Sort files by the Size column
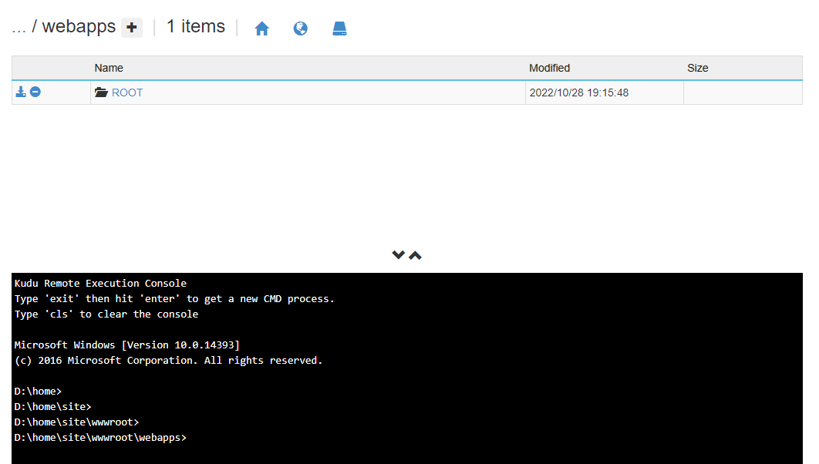This screenshot has width=819, height=464. coord(697,68)
